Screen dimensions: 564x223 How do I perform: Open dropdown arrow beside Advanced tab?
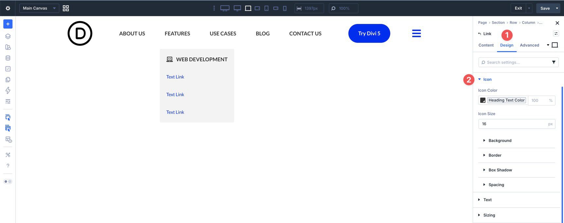click(x=548, y=45)
